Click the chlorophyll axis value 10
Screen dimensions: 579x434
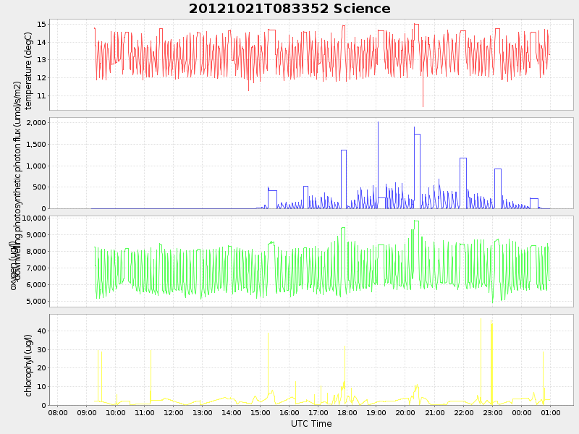click(x=41, y=387)
